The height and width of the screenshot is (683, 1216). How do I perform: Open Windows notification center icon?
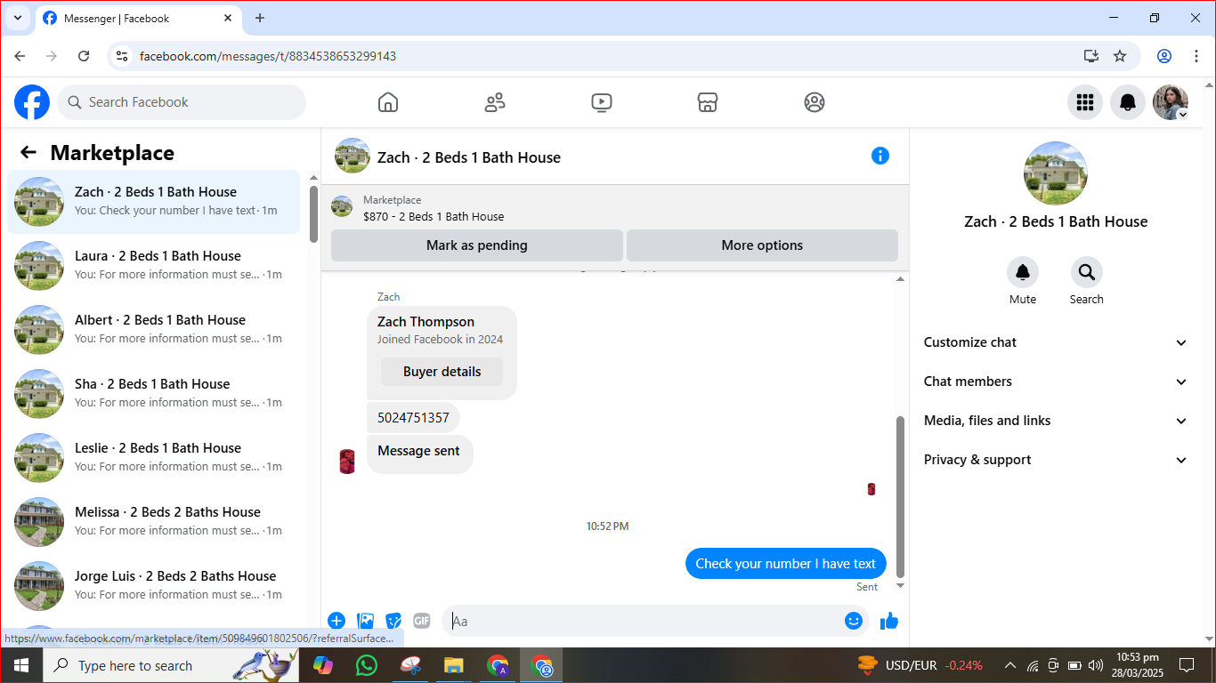(x=1187, y=665)
